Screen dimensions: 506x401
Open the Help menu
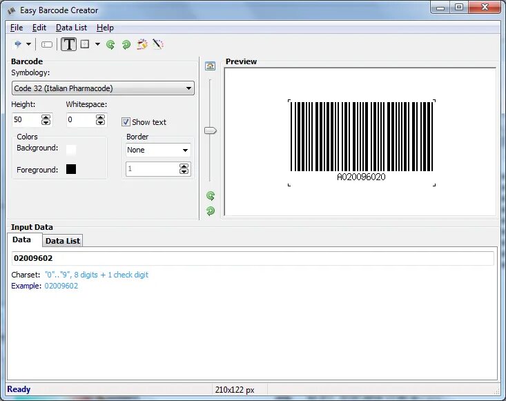click(105, 28)
